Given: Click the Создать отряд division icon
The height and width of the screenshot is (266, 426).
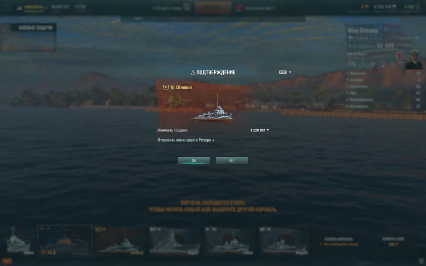Looking at the screenshot, I should 187,7.
